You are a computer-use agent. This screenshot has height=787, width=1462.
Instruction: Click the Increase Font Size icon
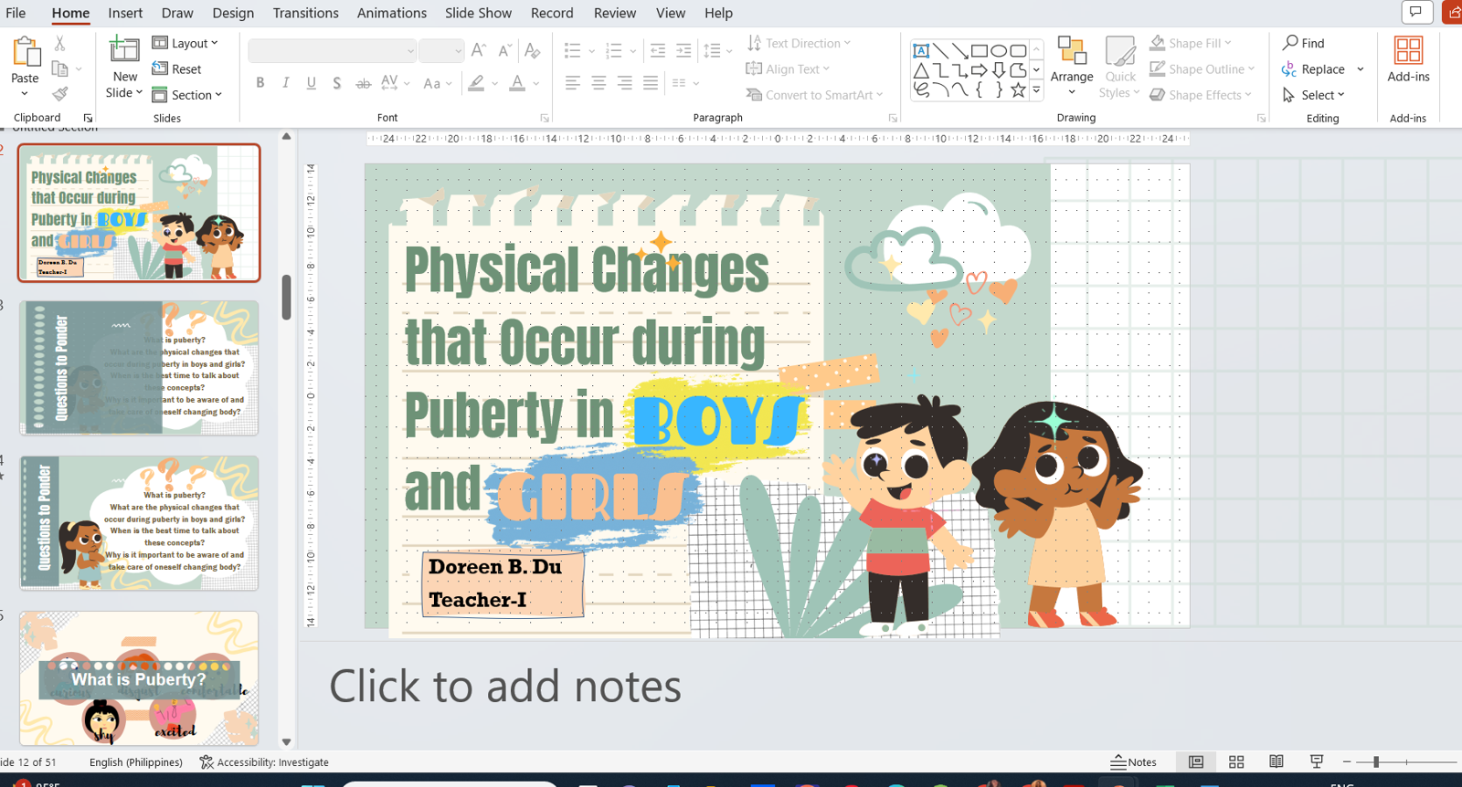coord(479,51)
